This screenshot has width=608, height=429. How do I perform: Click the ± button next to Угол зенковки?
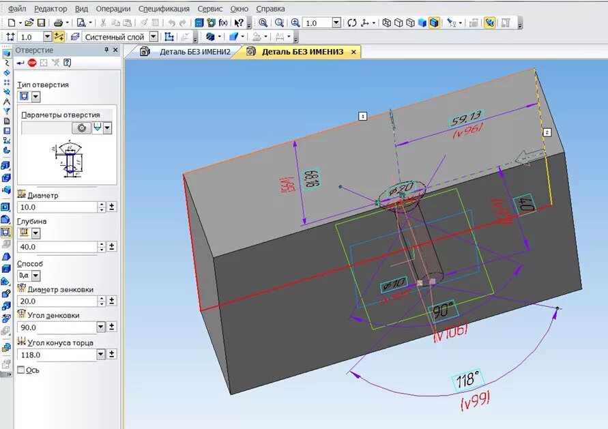112,327
